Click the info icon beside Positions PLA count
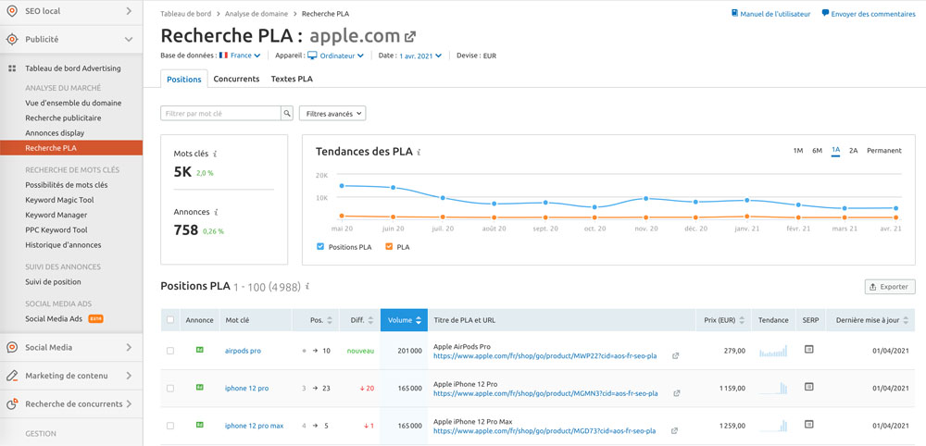Viewport: 926px width, 446px height. pos(307,287)
